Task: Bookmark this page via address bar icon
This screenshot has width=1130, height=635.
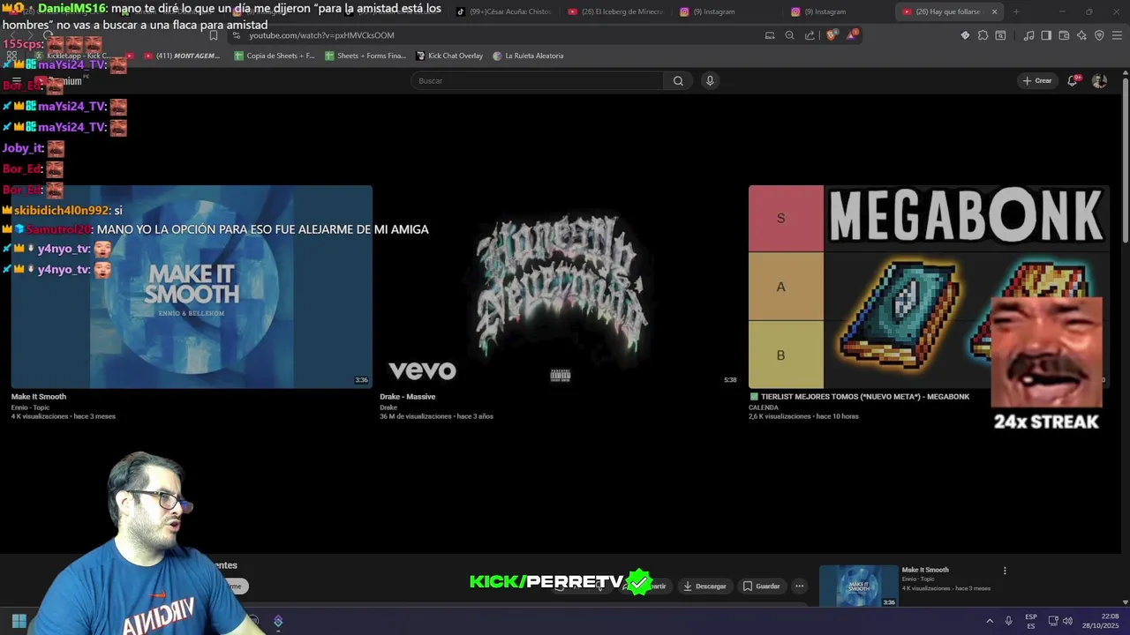Action: (x=214, y=35)
